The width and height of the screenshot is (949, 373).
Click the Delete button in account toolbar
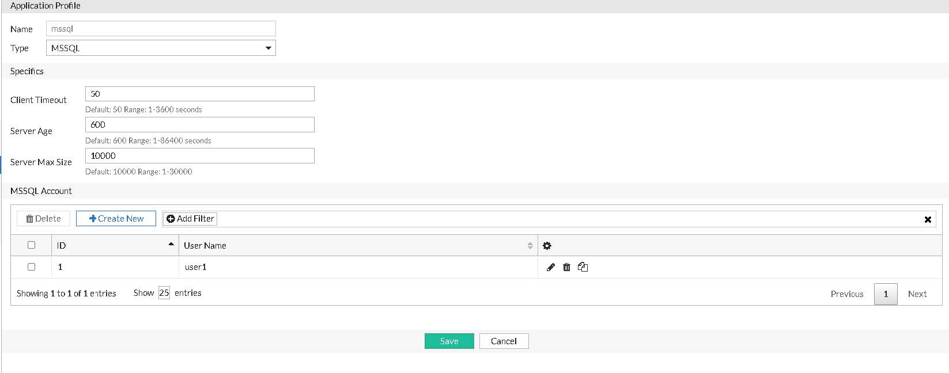(43, 219)
